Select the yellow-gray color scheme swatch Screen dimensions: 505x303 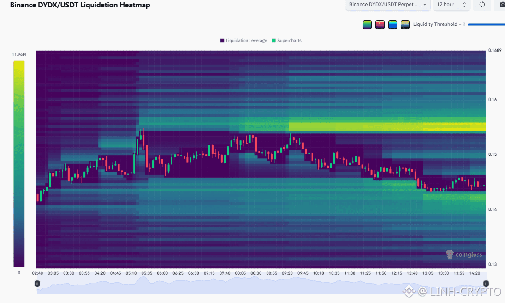coord(405,24)
